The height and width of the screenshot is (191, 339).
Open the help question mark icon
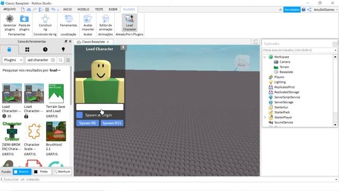[x=304, y=10]
